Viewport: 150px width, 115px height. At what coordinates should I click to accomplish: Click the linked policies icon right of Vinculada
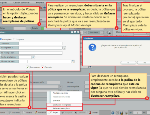click(x=109, y=32)
